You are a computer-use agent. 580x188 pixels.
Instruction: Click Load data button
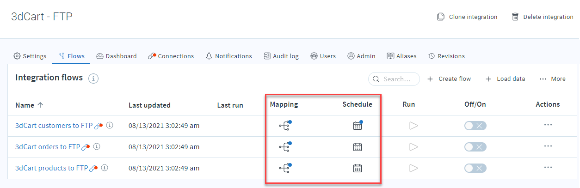click(505, 79)
